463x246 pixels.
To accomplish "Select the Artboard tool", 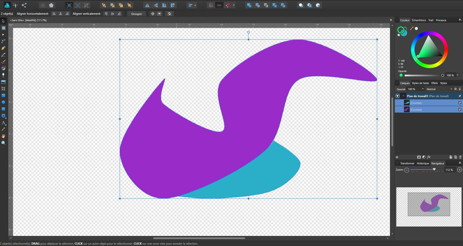I will [4, 28].
